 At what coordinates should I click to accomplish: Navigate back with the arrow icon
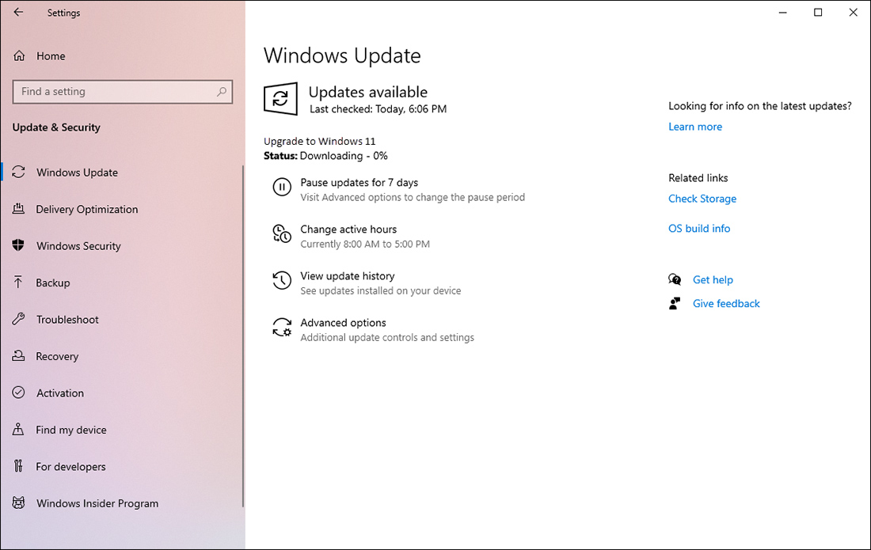(17, 13)
